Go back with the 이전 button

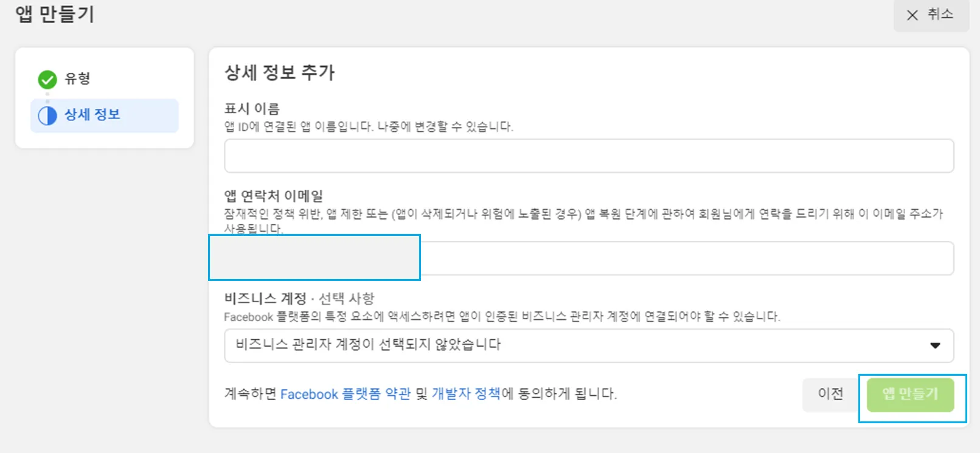(x=830, y=394)
